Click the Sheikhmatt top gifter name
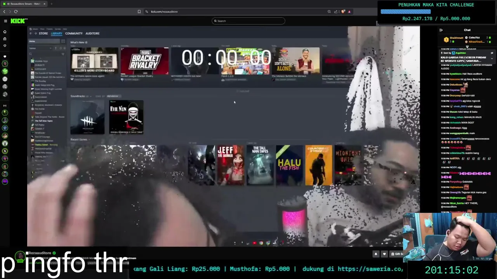The height and width of the screenshot is (279, 497). 457,38
